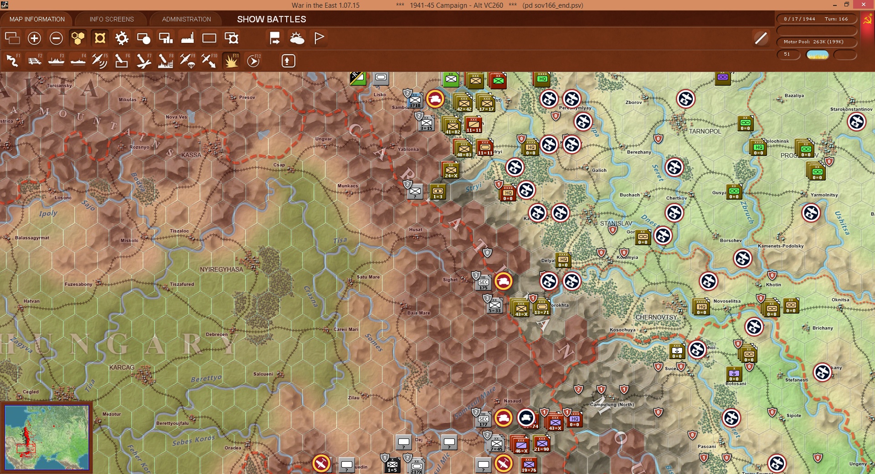Click the KASSA city label
875x474 pixels.
tap(191, 155)
